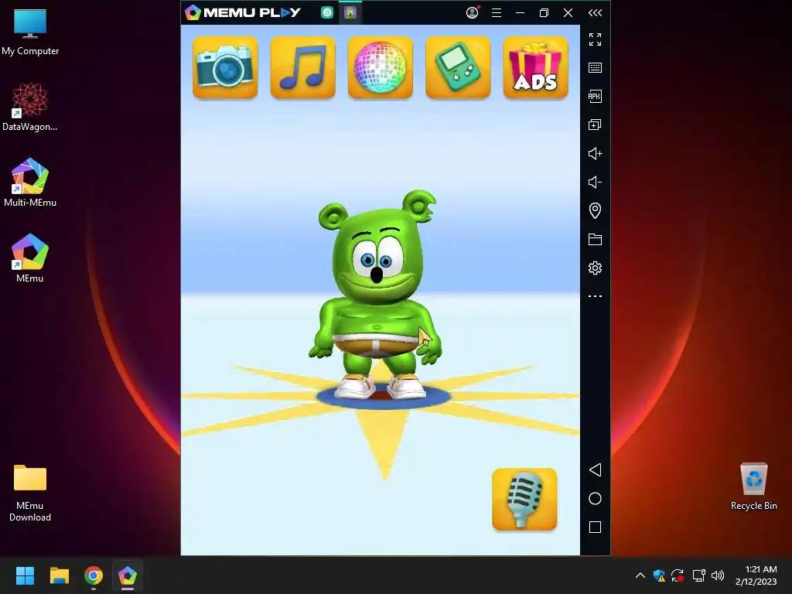Close the MEmu window
The height and width of the screenshot is (594, 792).
[x=568, y=12]
